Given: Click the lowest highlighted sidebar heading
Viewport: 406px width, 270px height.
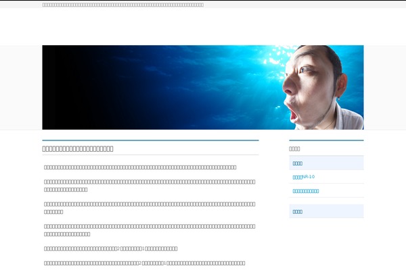Looking at the screenshot, I should tap(326, 211).
